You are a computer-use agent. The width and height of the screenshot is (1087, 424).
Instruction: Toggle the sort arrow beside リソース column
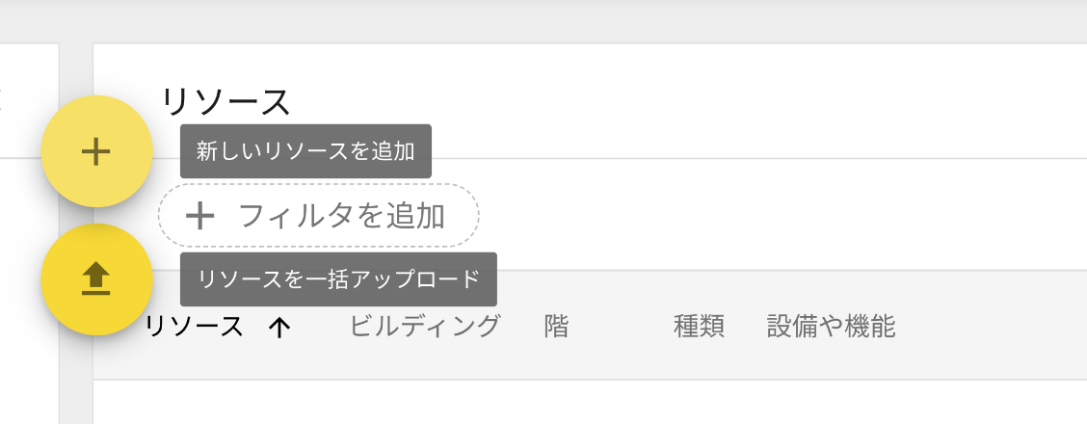278,327
